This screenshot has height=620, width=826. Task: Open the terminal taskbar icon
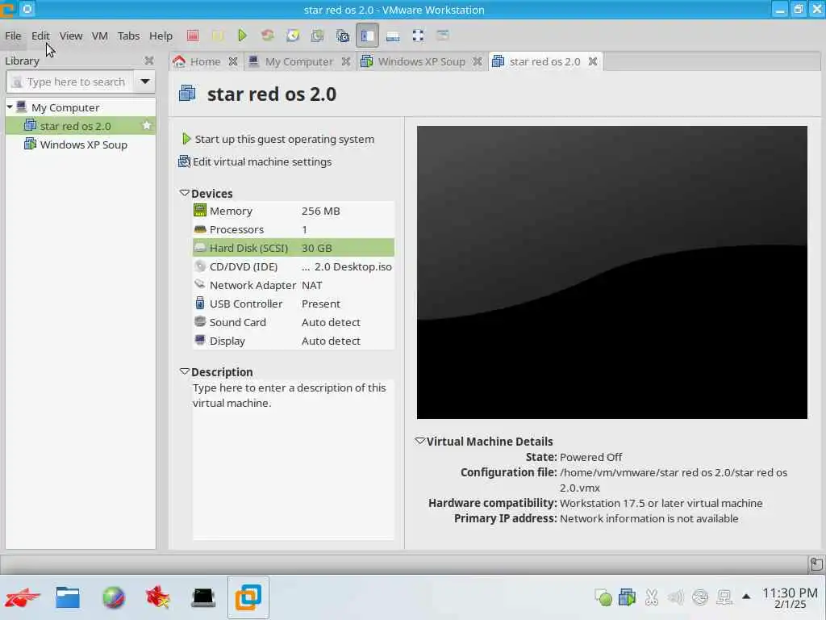coord(202,597)
